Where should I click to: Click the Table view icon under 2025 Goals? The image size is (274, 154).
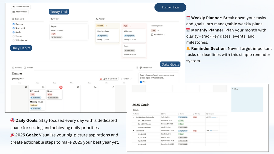(134, 110)
